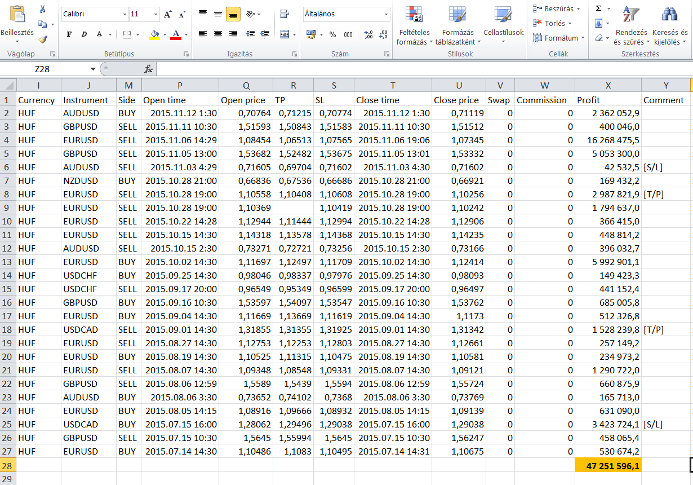Open fill color dropdown arrow

(x=164, y=34)
